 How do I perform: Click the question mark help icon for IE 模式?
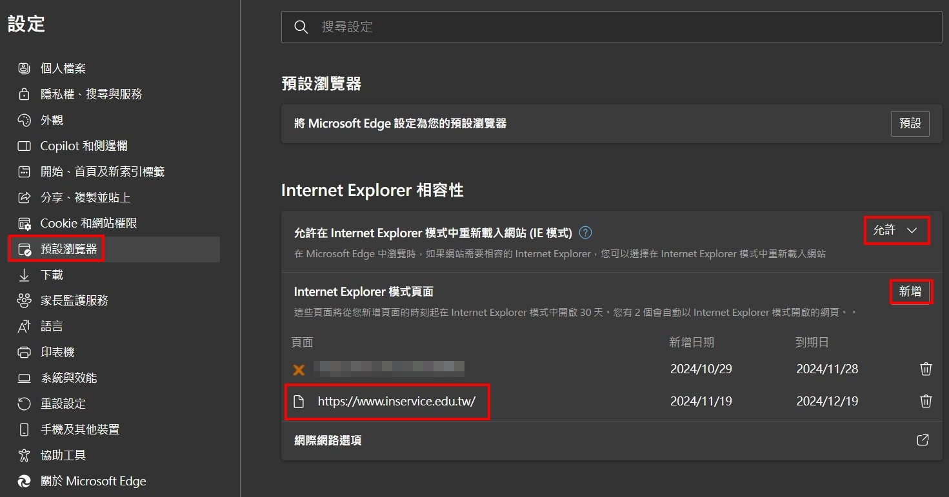tap(585, 232)
